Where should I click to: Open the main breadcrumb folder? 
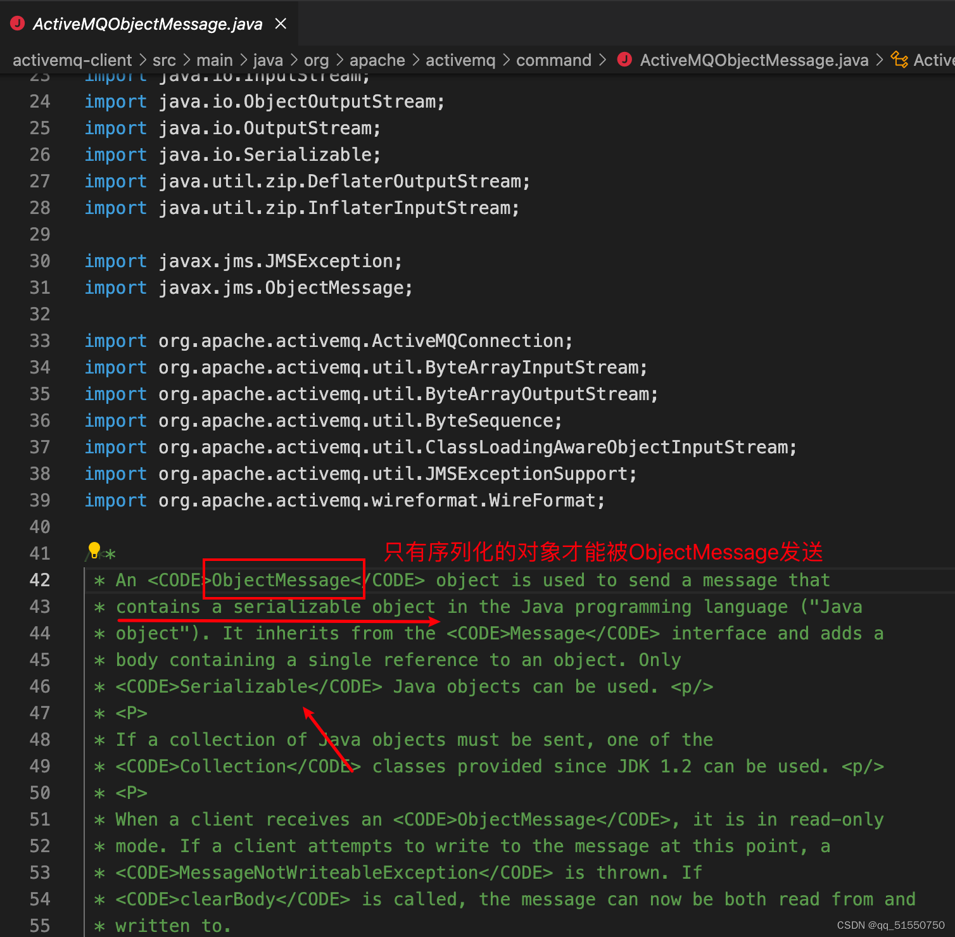point(215,60)
